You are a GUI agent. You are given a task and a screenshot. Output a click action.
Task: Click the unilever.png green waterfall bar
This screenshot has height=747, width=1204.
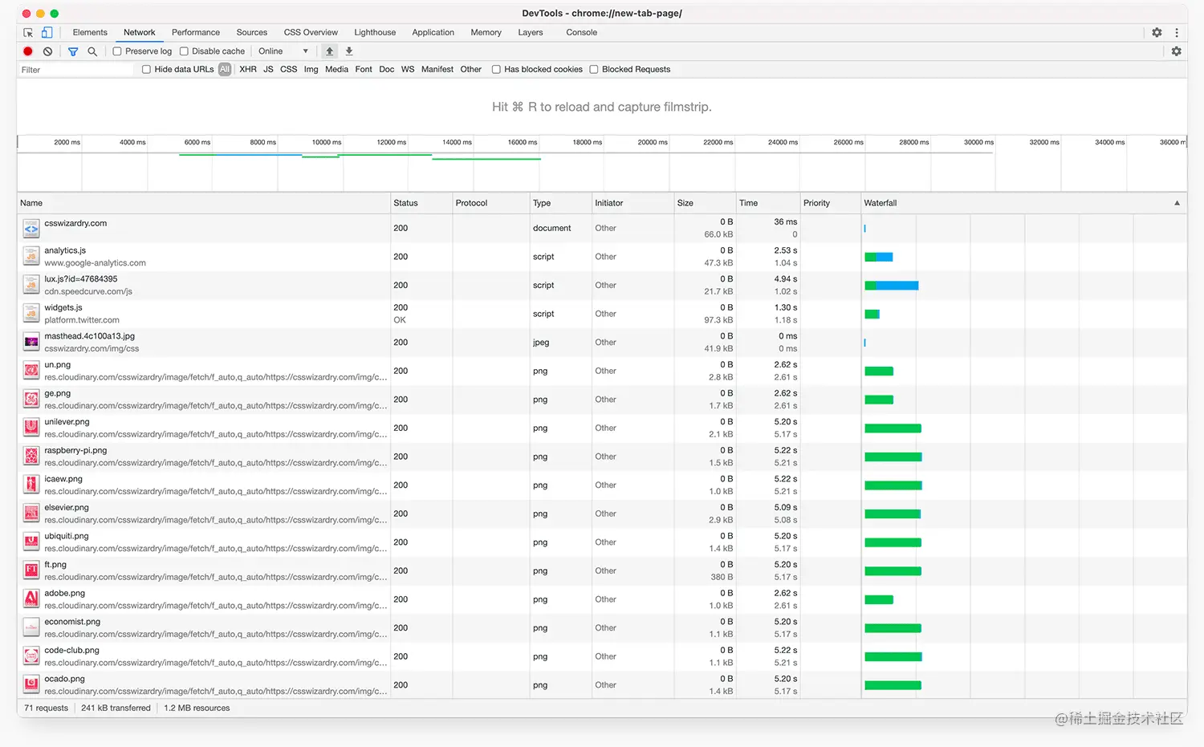coord(893,428)
